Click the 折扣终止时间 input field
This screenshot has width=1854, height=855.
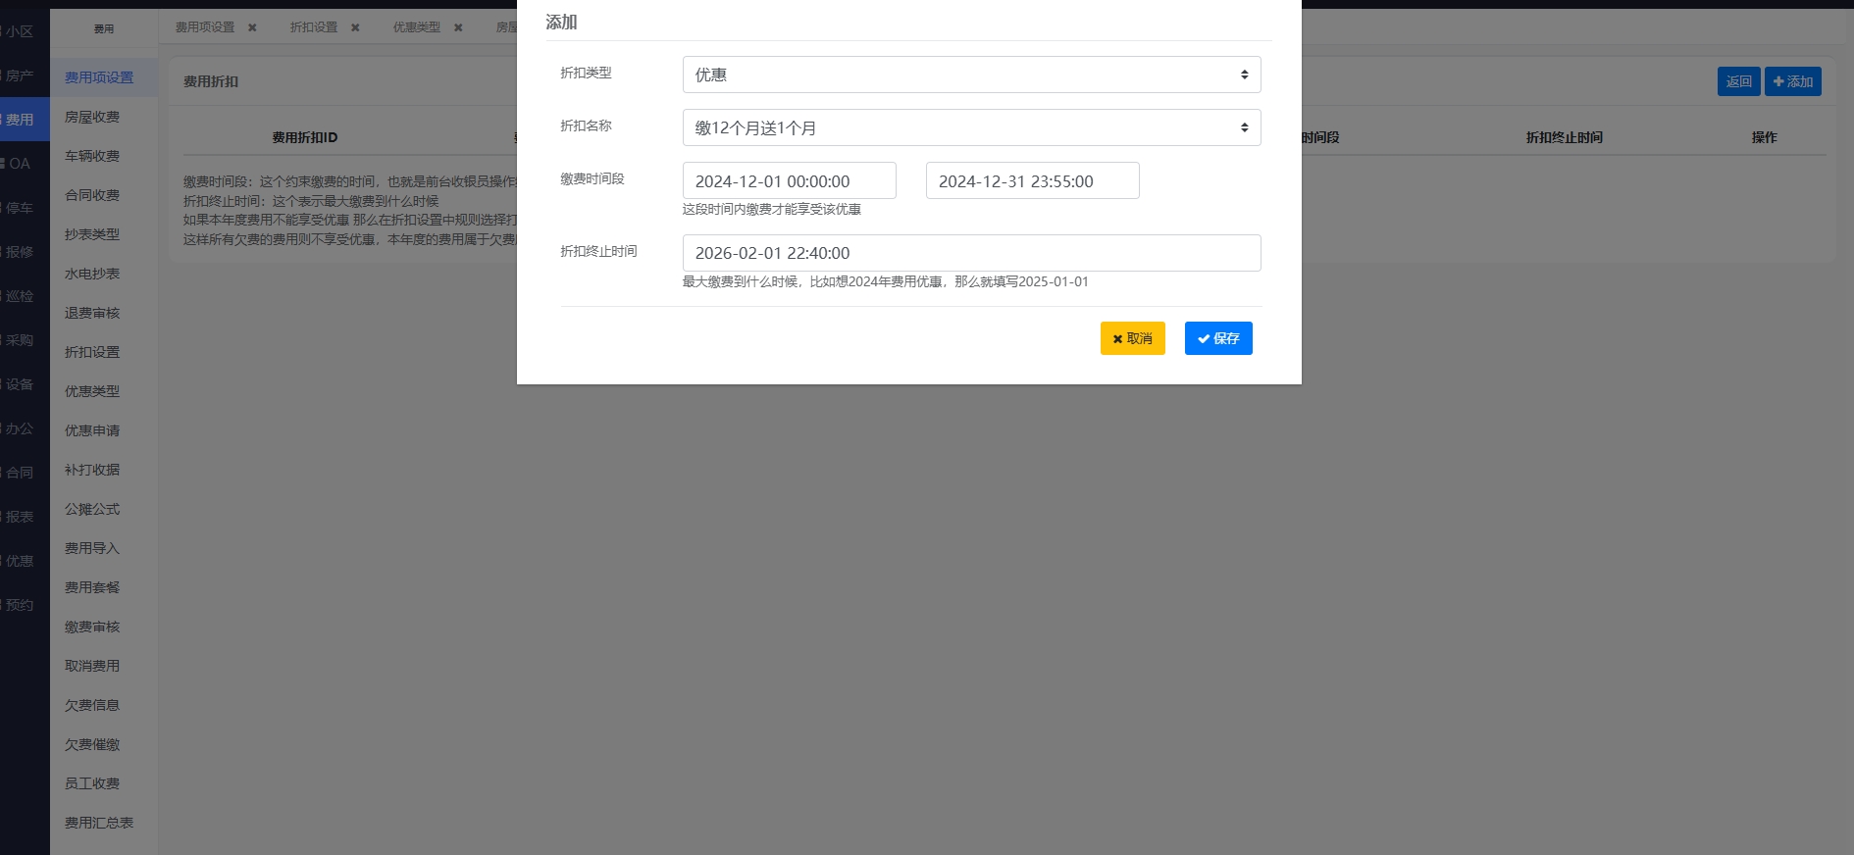point(970,253)
